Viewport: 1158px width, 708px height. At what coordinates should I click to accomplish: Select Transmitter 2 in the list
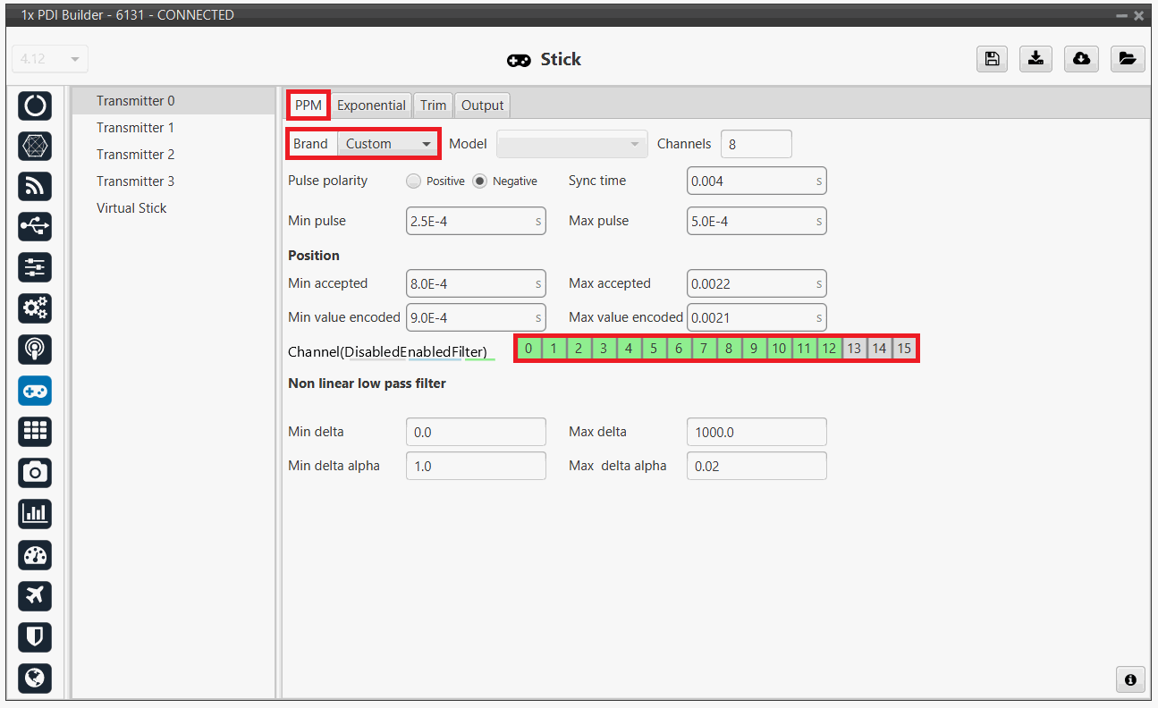pos(136,155)
